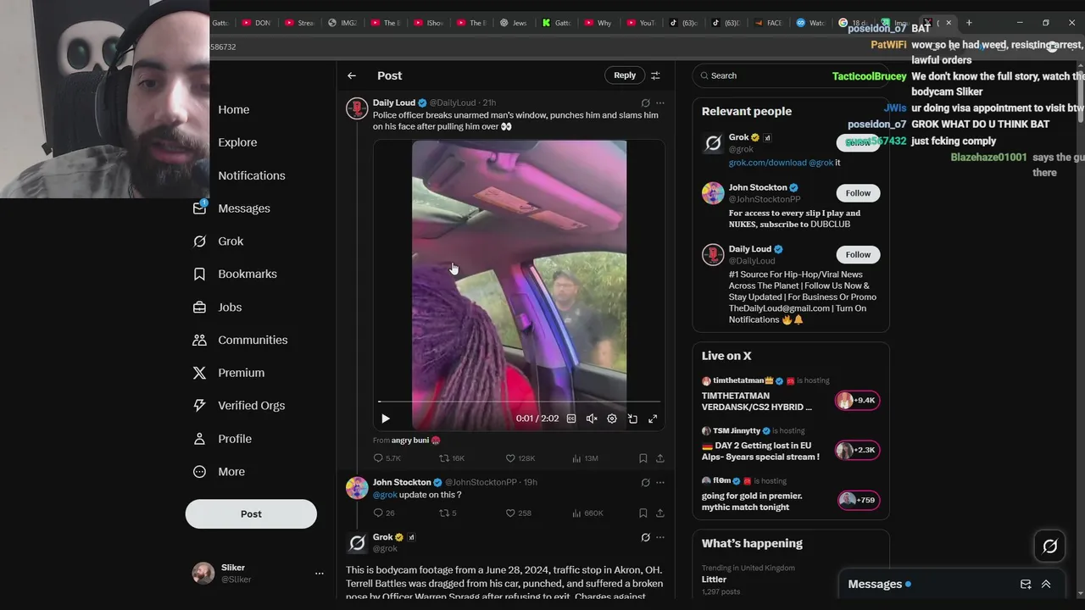Open more options on Grok's reply
The height and width of the screenshot is (610, 1085).
[660, 537]
